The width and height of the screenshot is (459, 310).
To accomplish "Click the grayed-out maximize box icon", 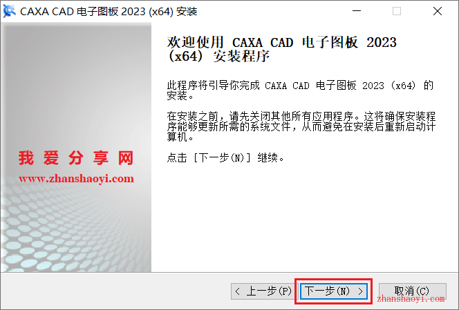I will click(397, 11).
